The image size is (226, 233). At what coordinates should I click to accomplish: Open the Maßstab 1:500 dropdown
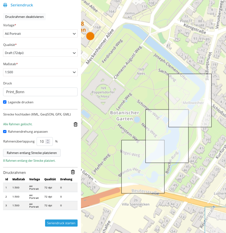click(40, 72)
